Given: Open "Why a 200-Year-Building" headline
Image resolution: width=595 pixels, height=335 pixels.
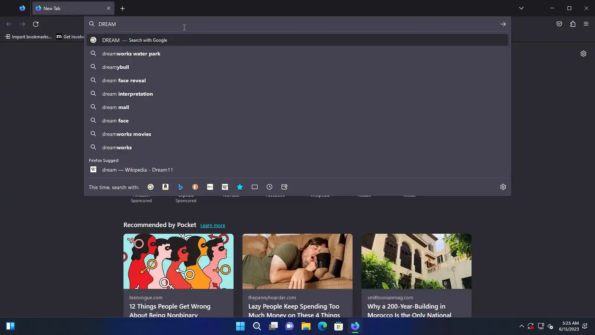Looking at the screenshot, I should coord(409,310).
